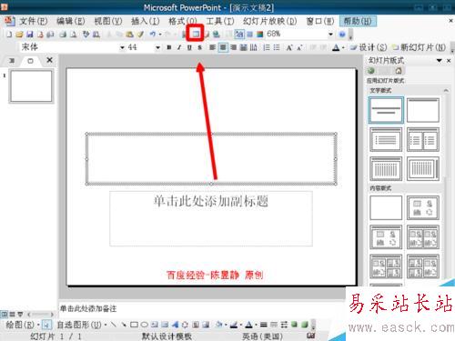Screen dimensions: 455x341
Task: Select the Oval shape tool
Action: 145,325
